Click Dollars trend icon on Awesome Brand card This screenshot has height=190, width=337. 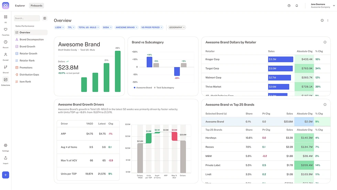tap(67, 62)
